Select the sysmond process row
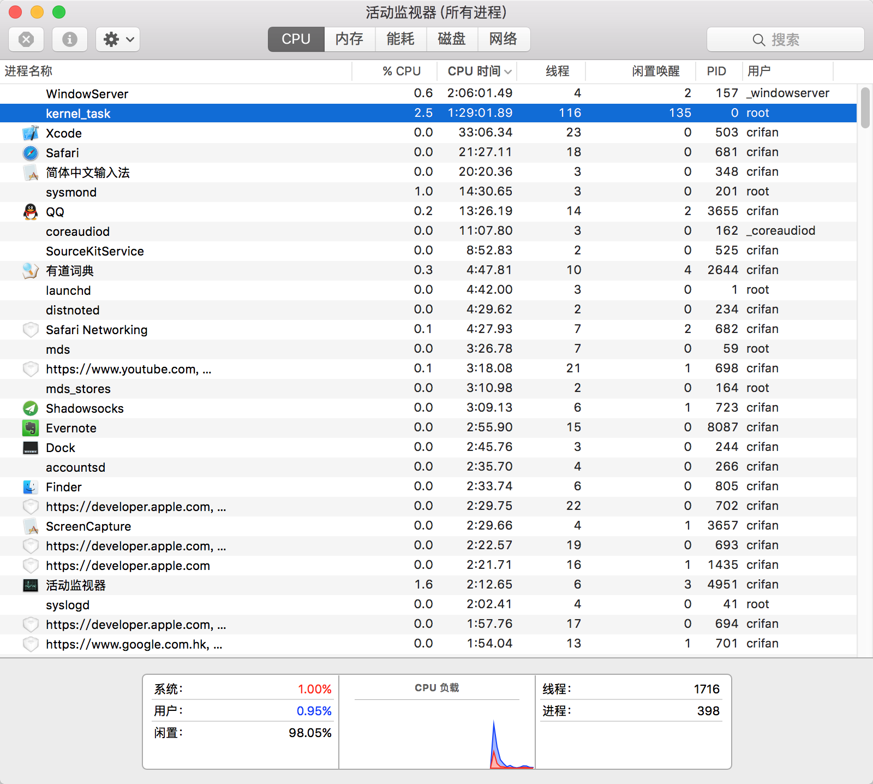This screenshot has width=873, height=784. coord(428,192)
